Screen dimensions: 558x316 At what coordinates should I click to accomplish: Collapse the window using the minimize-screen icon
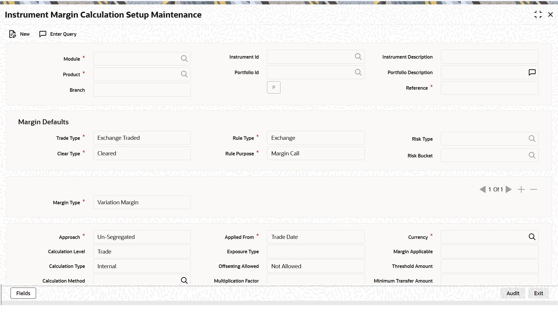(x=538, y=15)
